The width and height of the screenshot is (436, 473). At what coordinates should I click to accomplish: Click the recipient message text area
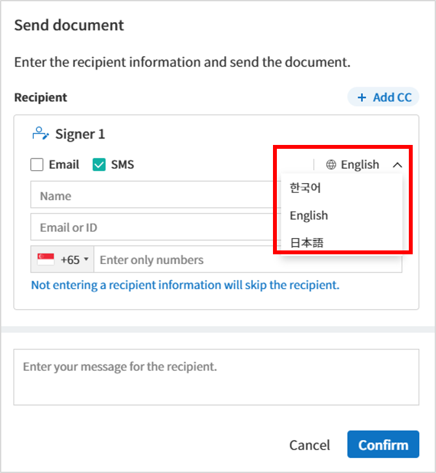(216, 377)
